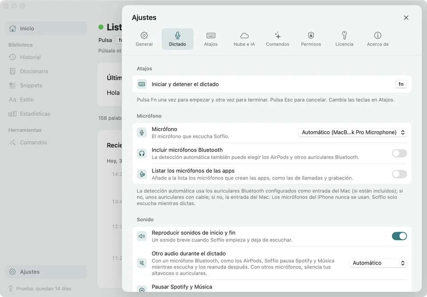Click the Snippets icon in sidebar
Viewport: 427px width, 297px height.
(12, 85)
